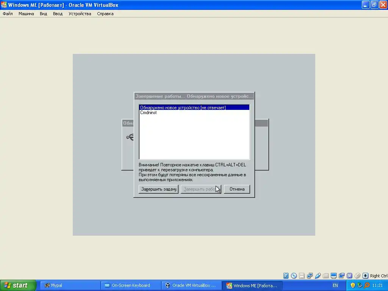The height and width of the screenshot is (291, 388).
Task: Click the safely remove hardware tray icon
Action: (x=360, y=285)
